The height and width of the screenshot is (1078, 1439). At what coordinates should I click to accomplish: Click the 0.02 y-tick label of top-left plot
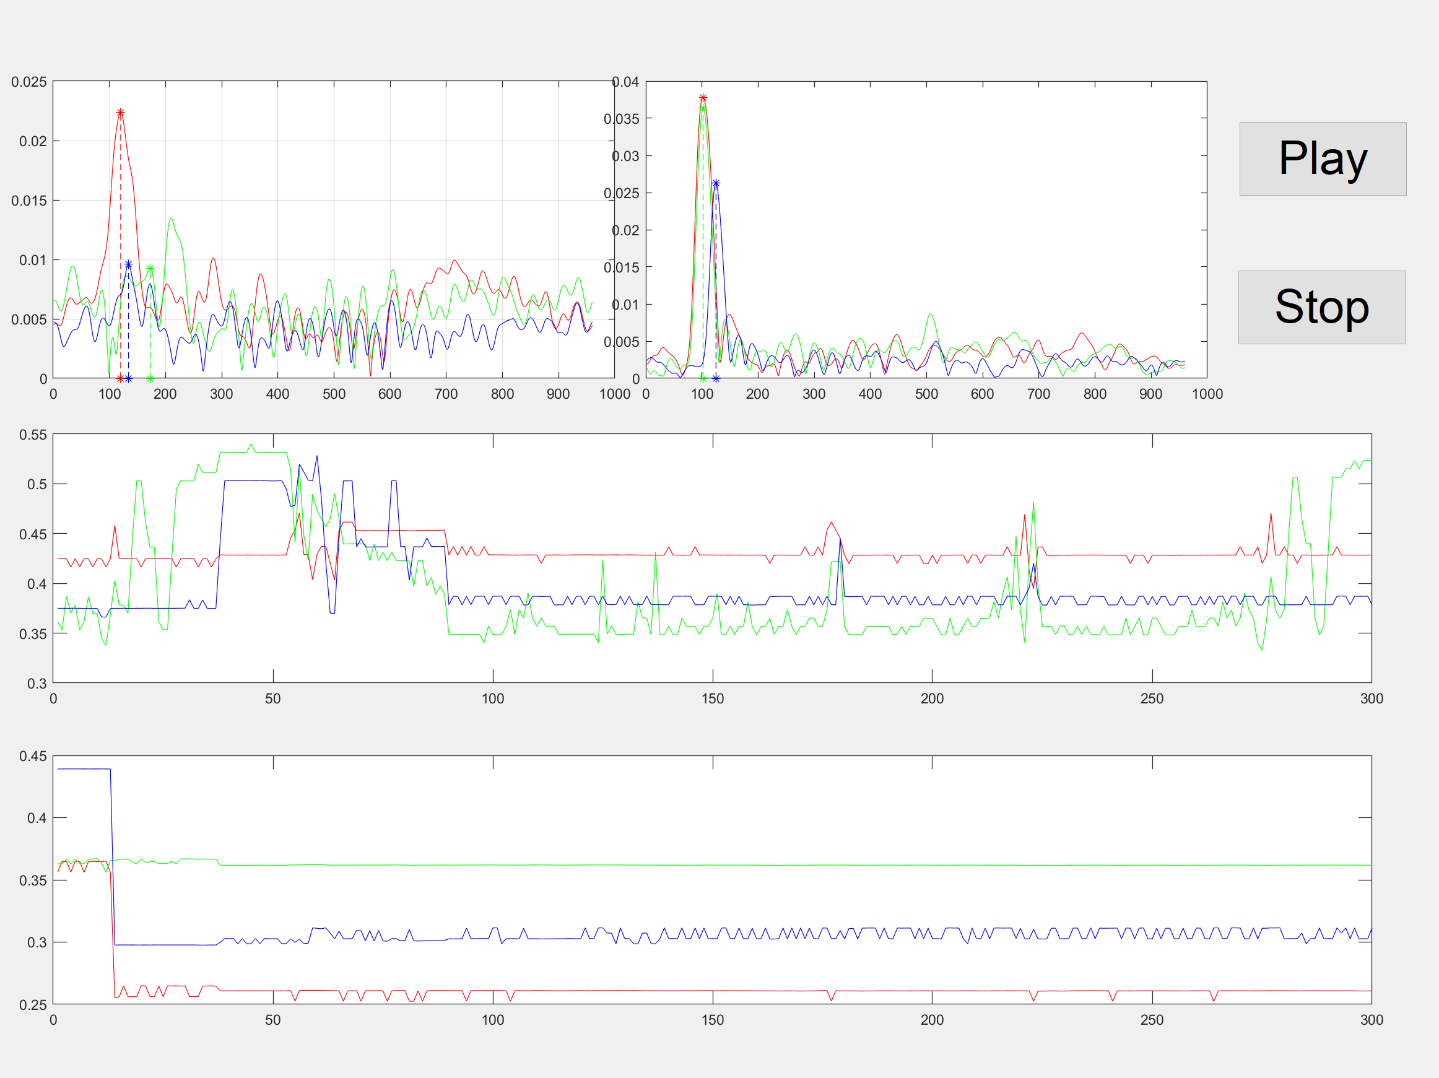[33, 141]
